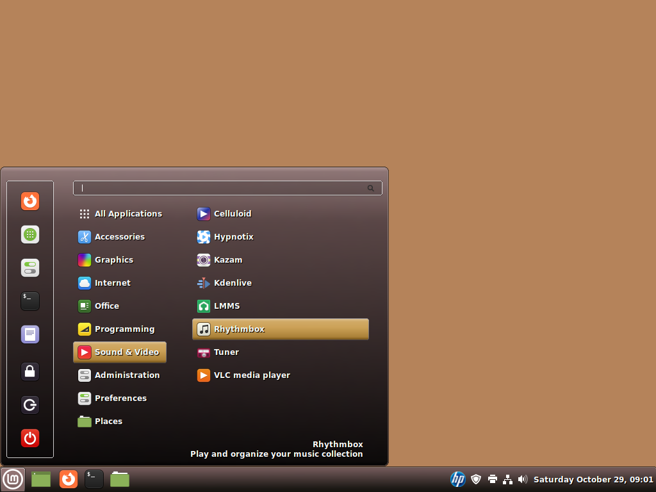Click the LMMS app icon
Viewport: 656px width, 492px height.
click(x=204, y=306)
